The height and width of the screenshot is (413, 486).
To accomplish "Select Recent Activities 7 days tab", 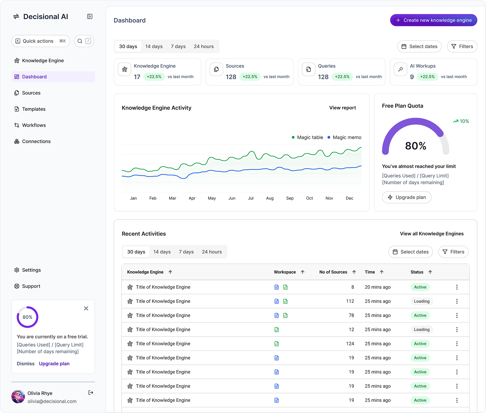I will 186,252.
